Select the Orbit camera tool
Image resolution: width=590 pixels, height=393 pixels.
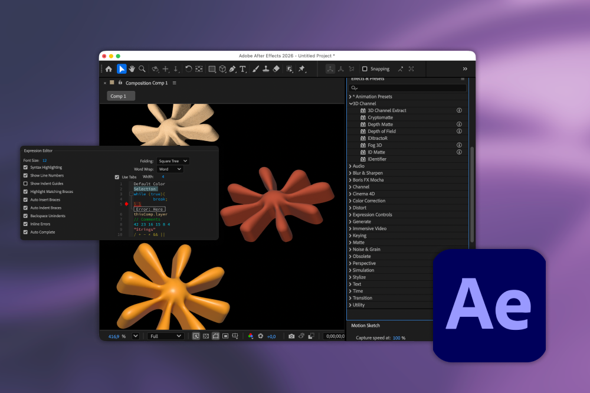click(155, 69)
